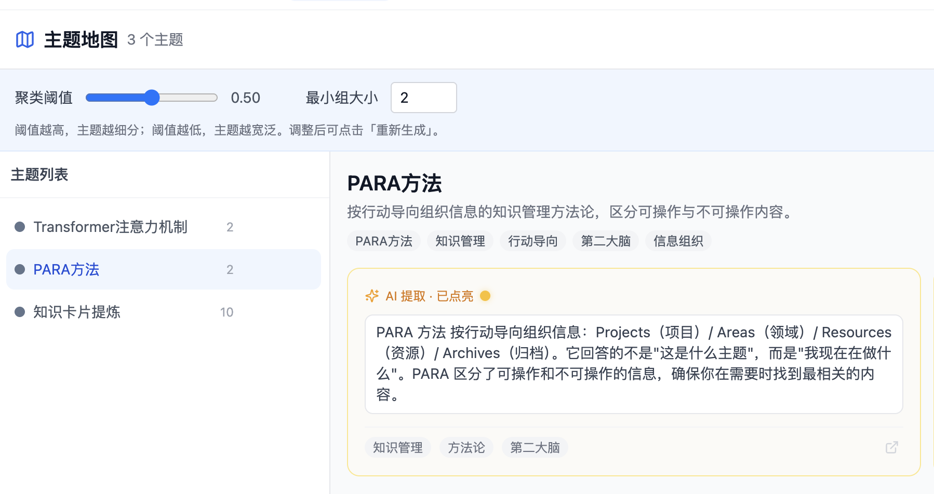Viewport: 934px width, 494px height.
Task: Click the 第二大脑 tag in topic header
Action: point(606,241)
